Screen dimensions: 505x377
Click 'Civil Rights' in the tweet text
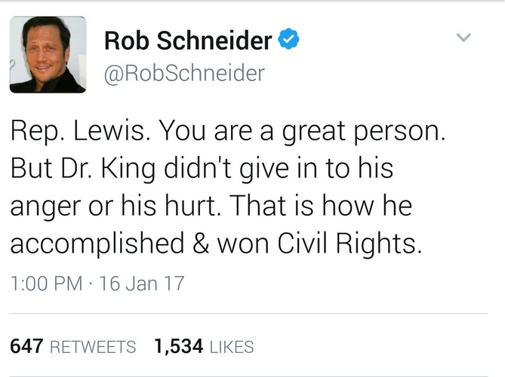[x=349, y=244]
